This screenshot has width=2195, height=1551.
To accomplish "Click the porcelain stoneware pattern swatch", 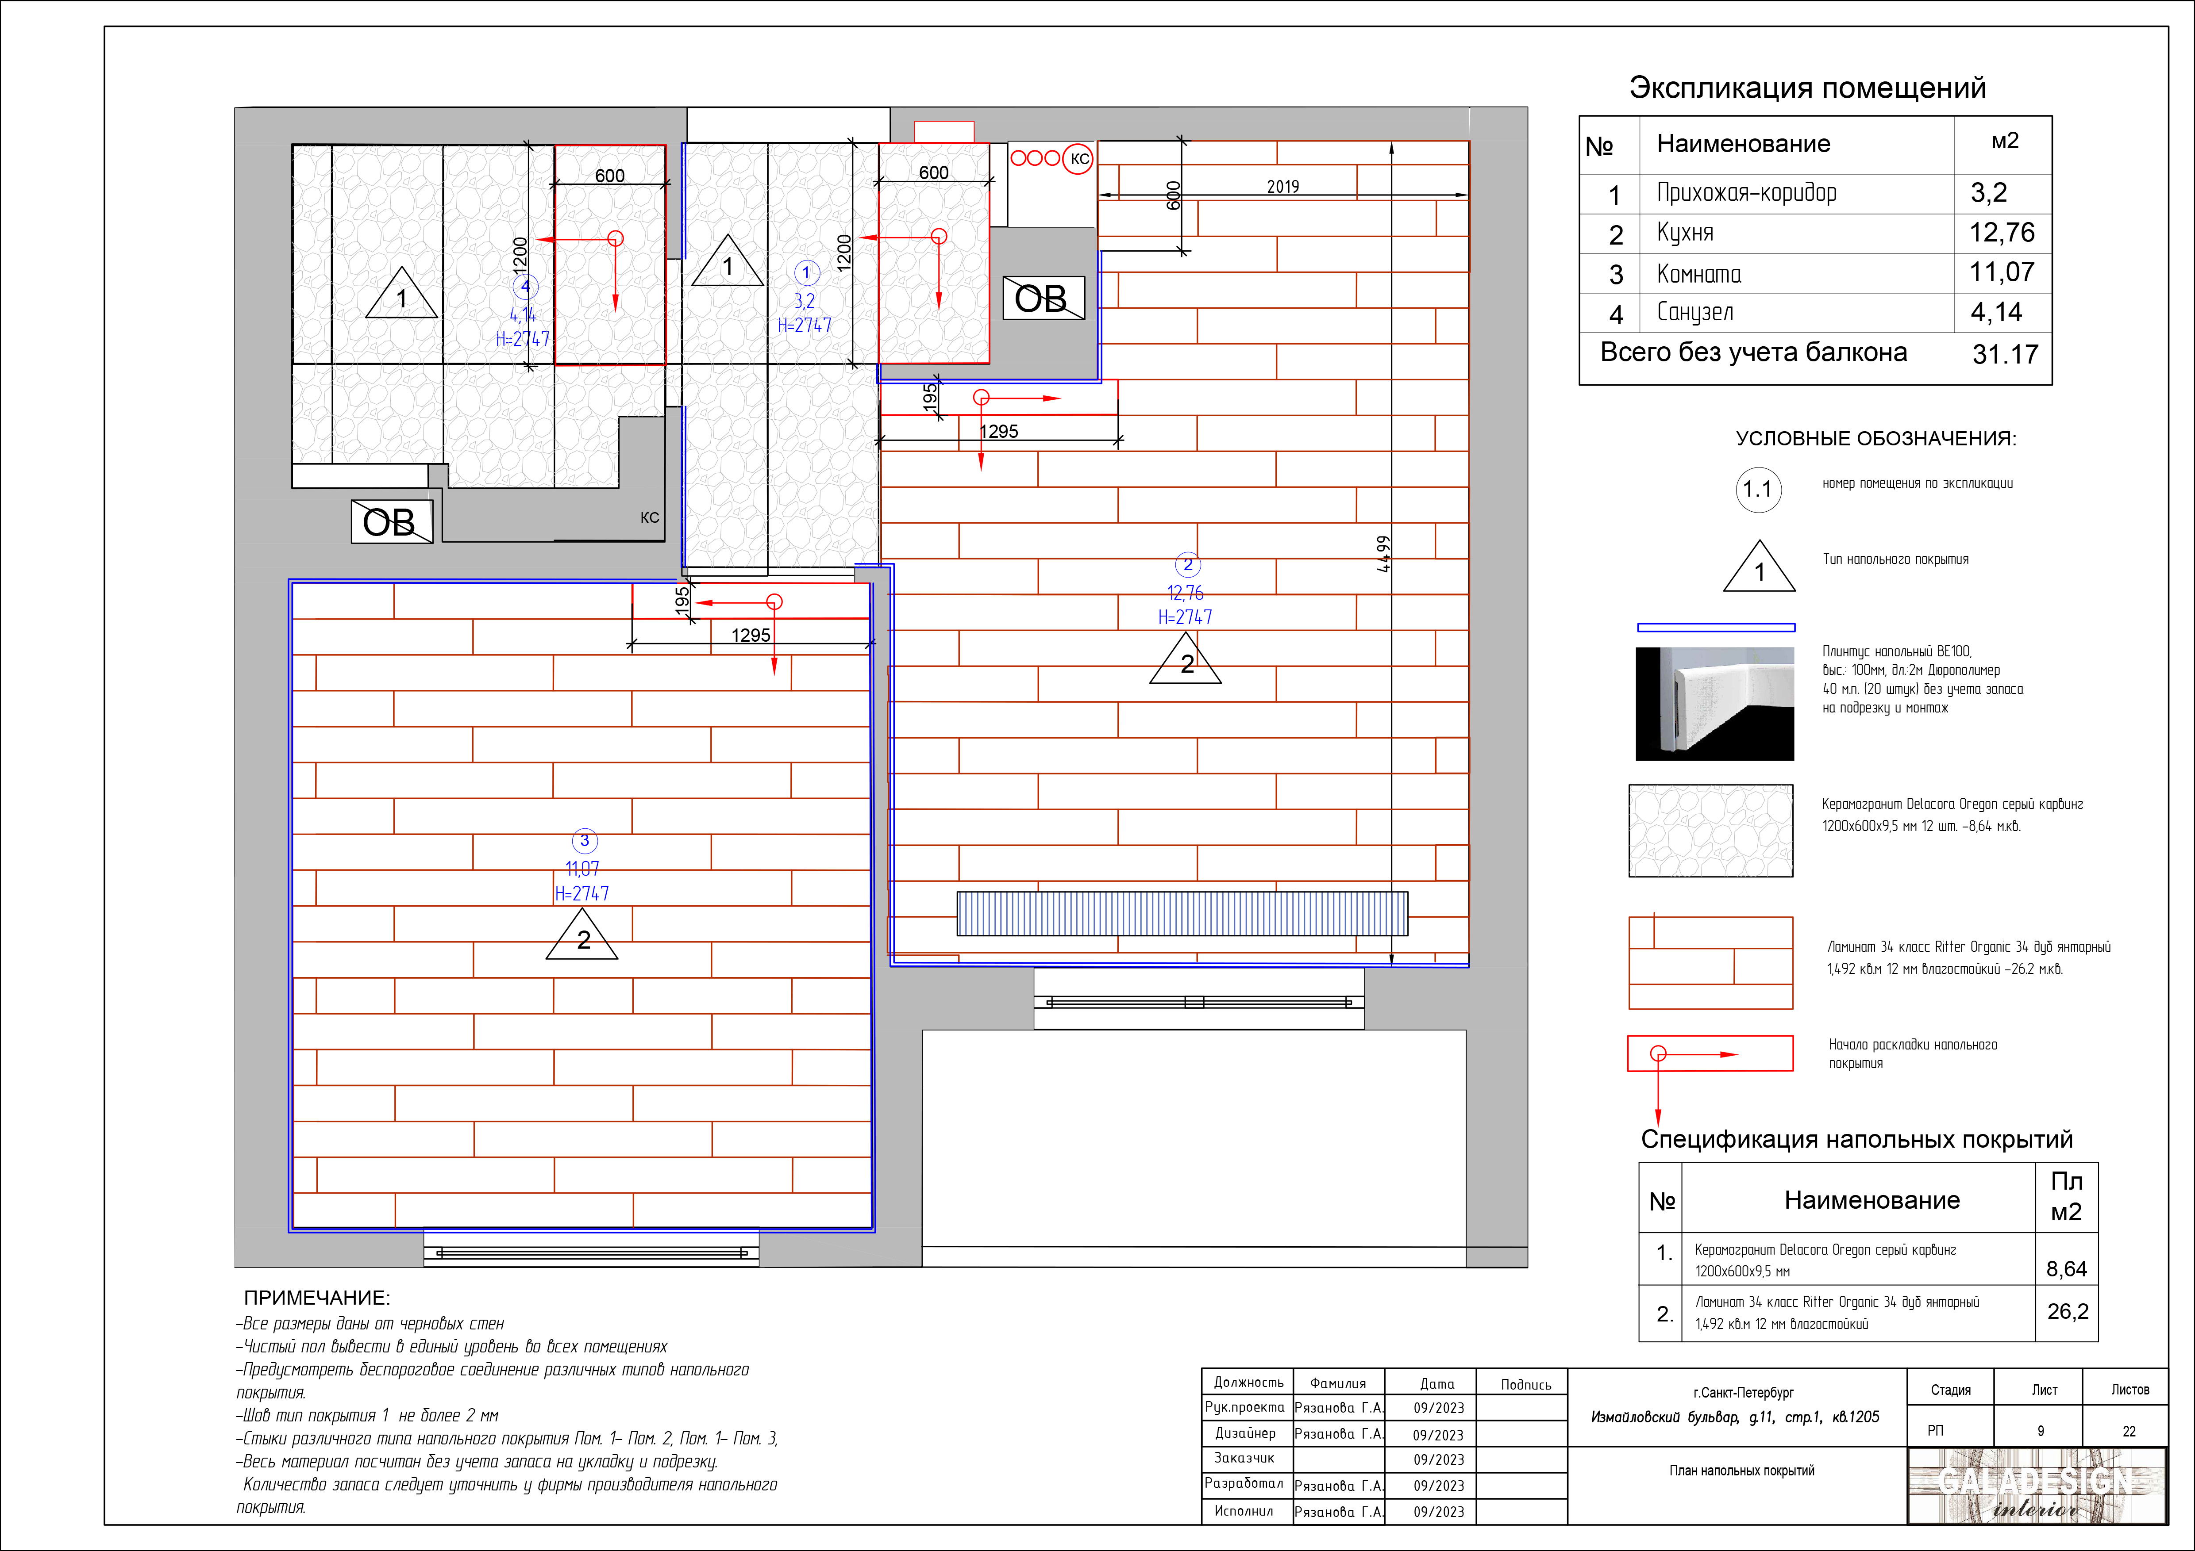I will tap(1710, 831).
